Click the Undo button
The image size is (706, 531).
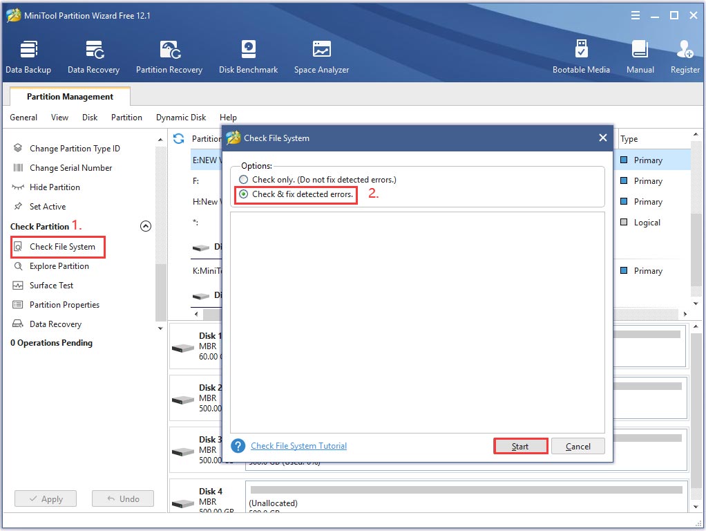123,499
